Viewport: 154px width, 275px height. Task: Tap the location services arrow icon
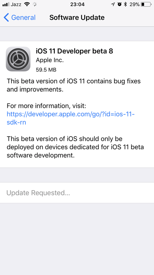point(113,4)
